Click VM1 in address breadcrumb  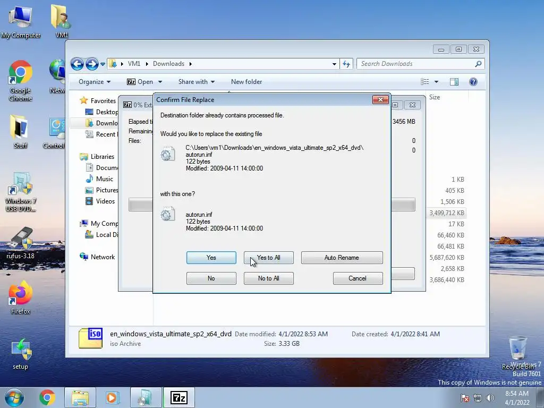[x=134, y=64]
